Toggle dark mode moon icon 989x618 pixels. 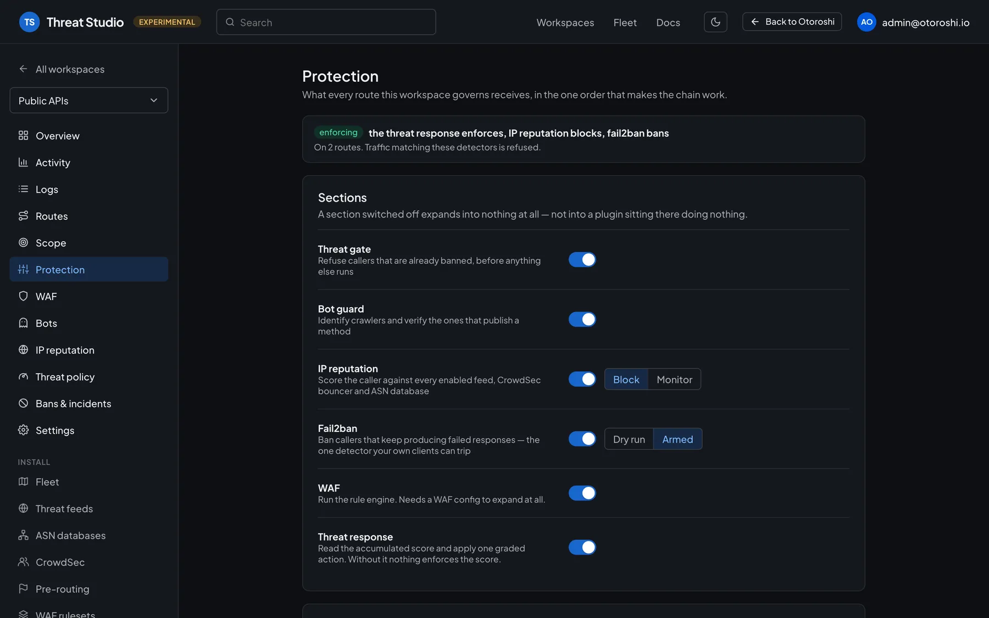click(715, 22)
